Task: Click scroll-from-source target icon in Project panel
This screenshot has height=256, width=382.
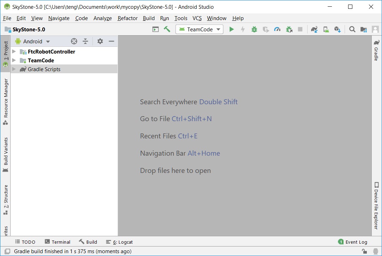Action: (x=74, y=41)
